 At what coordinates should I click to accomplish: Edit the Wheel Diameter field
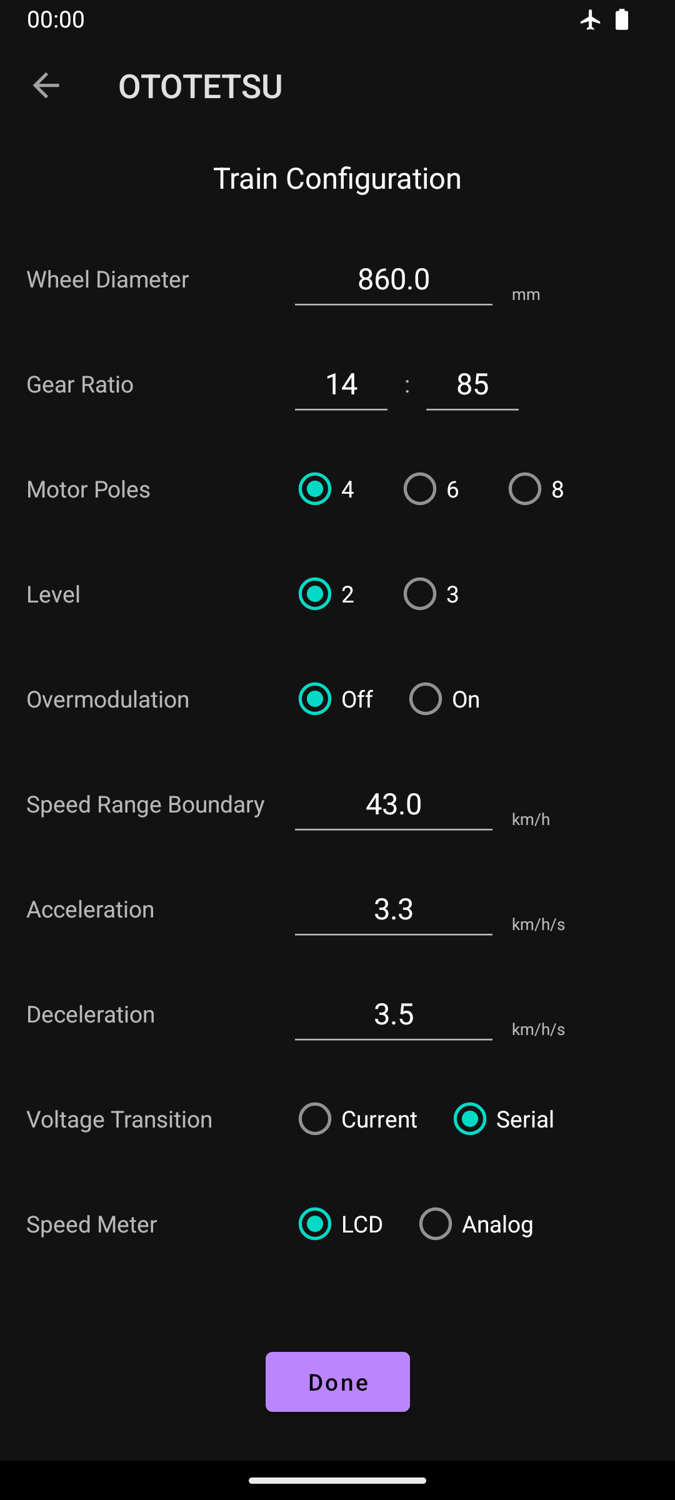point(394,280)
